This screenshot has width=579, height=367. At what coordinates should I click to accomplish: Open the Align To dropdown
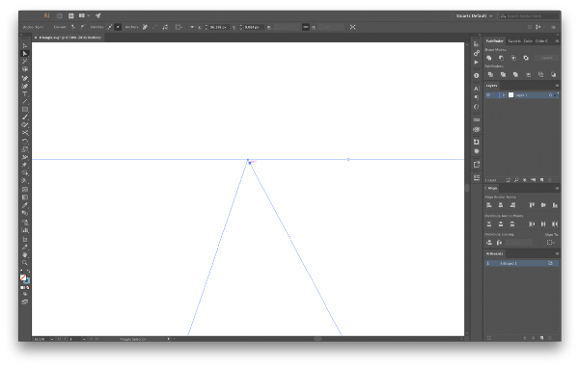pos(551,242)
